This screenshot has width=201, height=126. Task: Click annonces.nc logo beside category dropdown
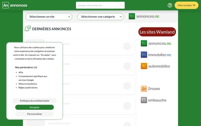pyautogui.click(x=144, y=16)
